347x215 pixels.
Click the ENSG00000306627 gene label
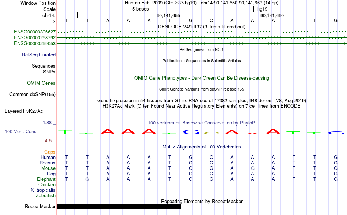pos(35,32)
